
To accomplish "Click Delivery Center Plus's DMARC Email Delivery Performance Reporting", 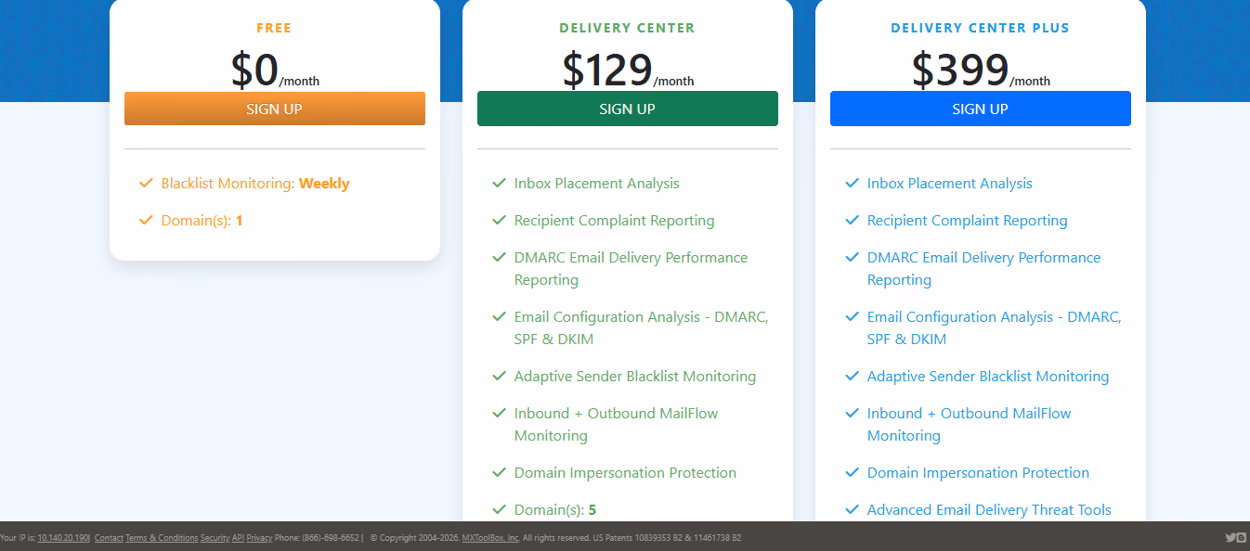I will [x=983, y=269].
